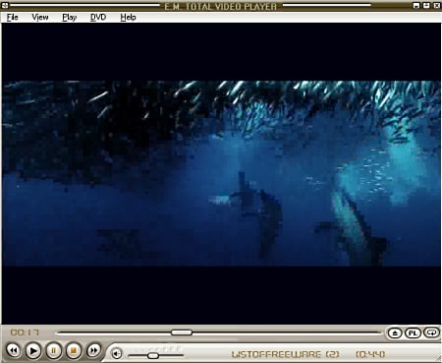Click the rewind button

coord(14,350)
